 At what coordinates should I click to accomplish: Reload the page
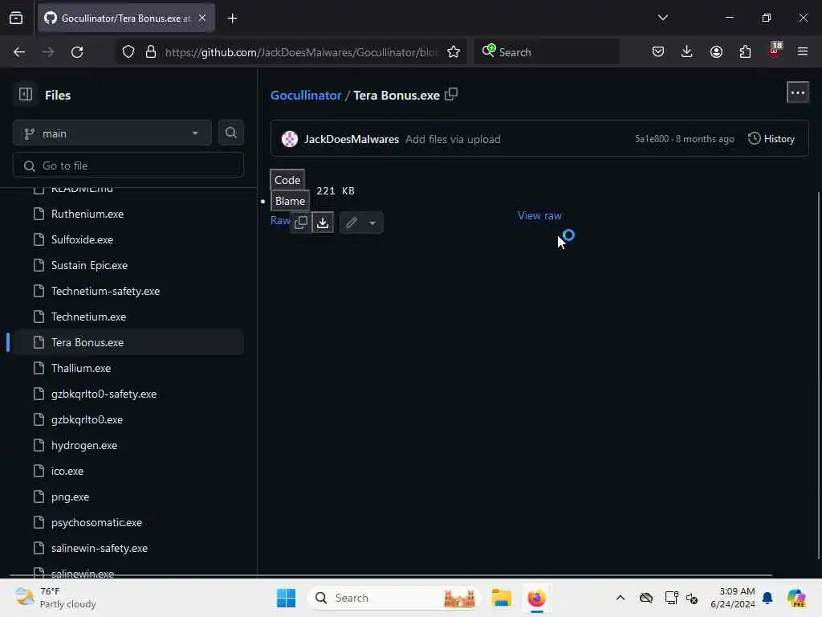click(77, 52)
